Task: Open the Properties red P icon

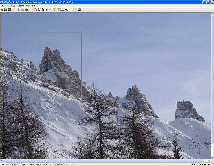Action: tap(75, 10)
